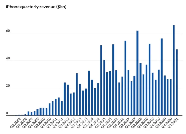Select the second-tallest bar just above 60
The width and height of the screenshot is (186, 134).
pos(137,73)
